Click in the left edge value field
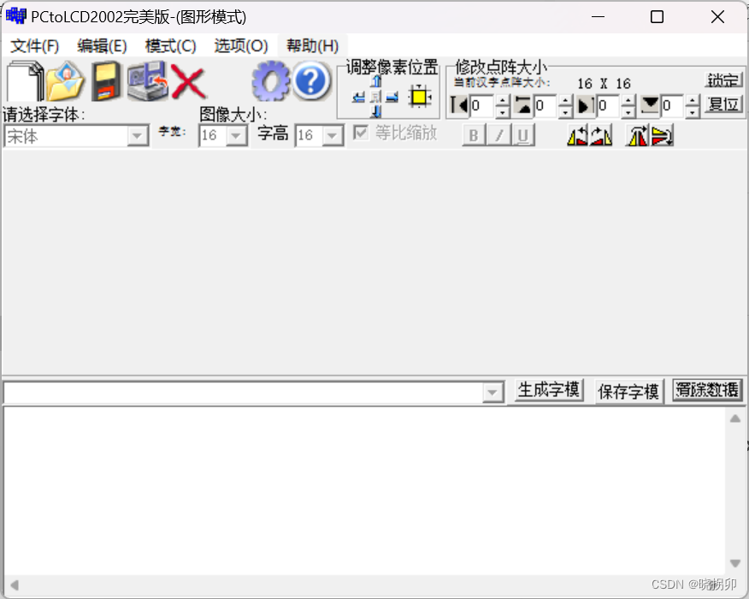The width and height of the screenshot is (749, 599). 482,105
